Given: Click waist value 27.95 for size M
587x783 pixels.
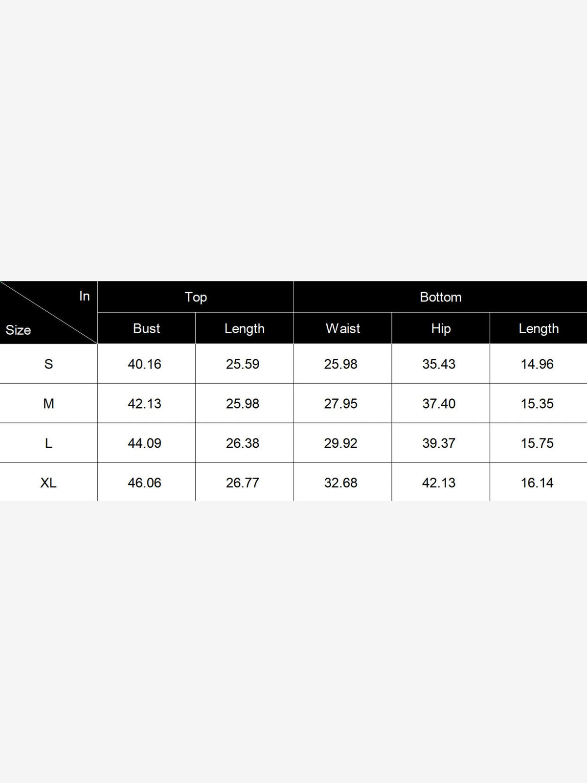Looking at the screenshot, I should 341,404.
